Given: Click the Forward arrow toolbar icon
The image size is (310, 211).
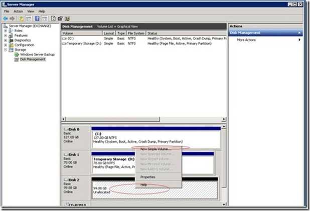Looking at the screenshot, I should point(12,19).
